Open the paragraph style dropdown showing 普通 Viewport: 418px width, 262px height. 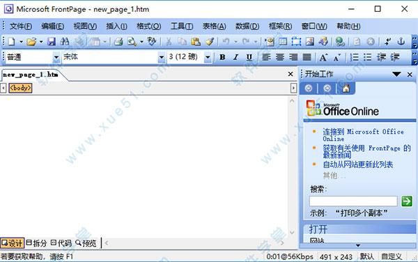(x=56, y=57)
